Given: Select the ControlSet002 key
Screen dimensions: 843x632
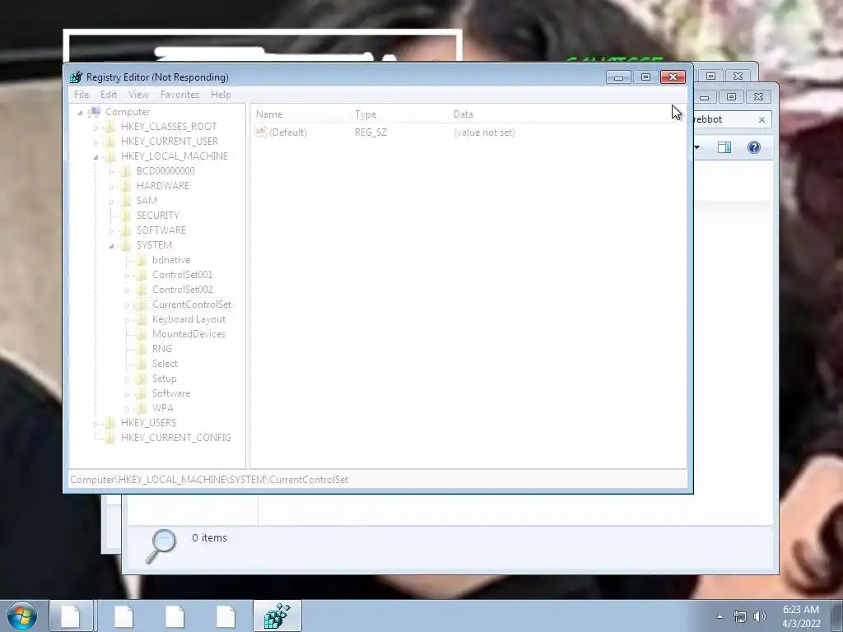Looking at the screenshot, I should tap(182, 290).
